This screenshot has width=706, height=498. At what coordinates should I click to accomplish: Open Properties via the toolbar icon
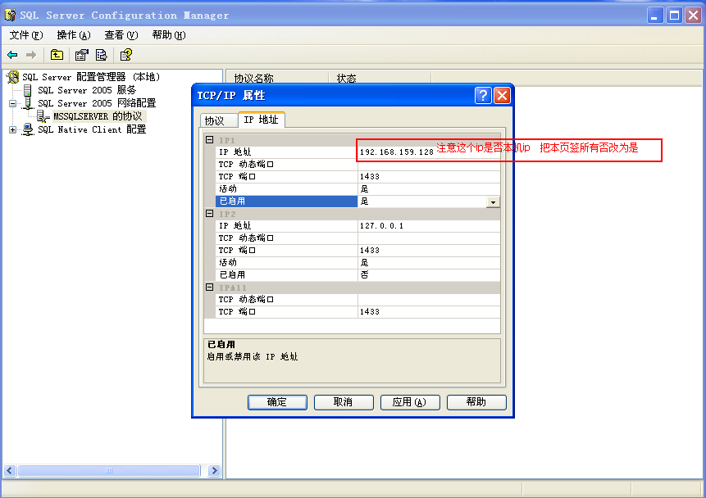[x=81, y=55]
